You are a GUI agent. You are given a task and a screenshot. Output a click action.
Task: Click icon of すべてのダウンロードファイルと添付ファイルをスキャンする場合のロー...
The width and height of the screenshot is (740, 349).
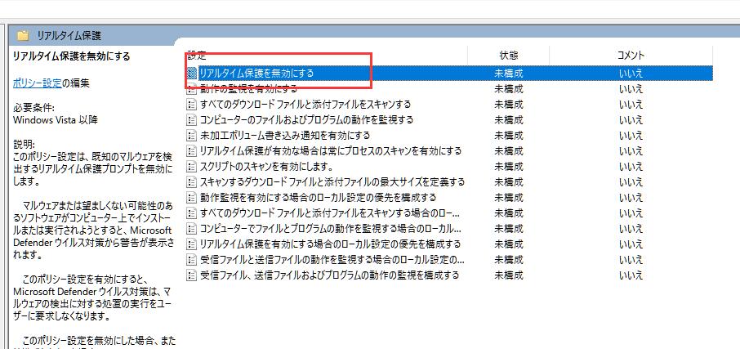[x=192, y=213]
